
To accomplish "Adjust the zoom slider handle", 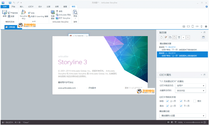I will click(193, 122).
